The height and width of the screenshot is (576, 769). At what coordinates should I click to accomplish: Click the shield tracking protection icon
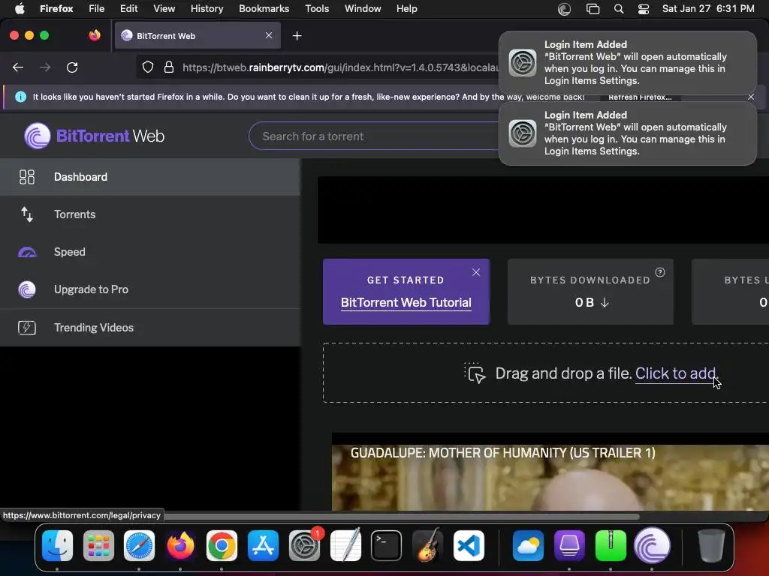(x=148, y=67)
